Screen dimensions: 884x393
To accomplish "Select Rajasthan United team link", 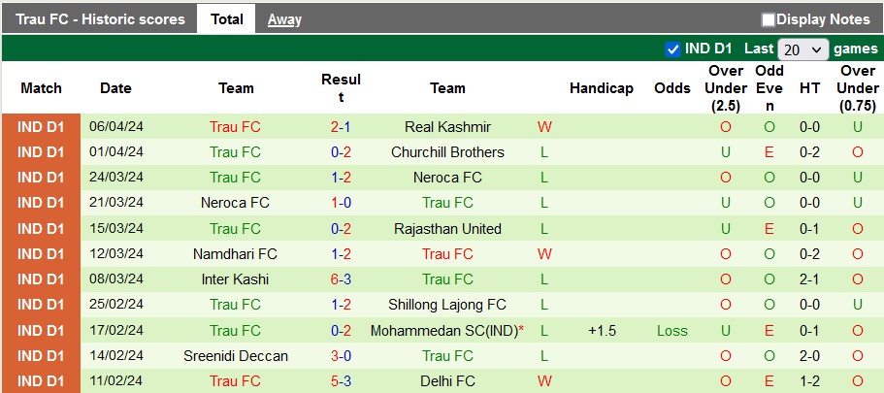I will [x=447, y=229].
